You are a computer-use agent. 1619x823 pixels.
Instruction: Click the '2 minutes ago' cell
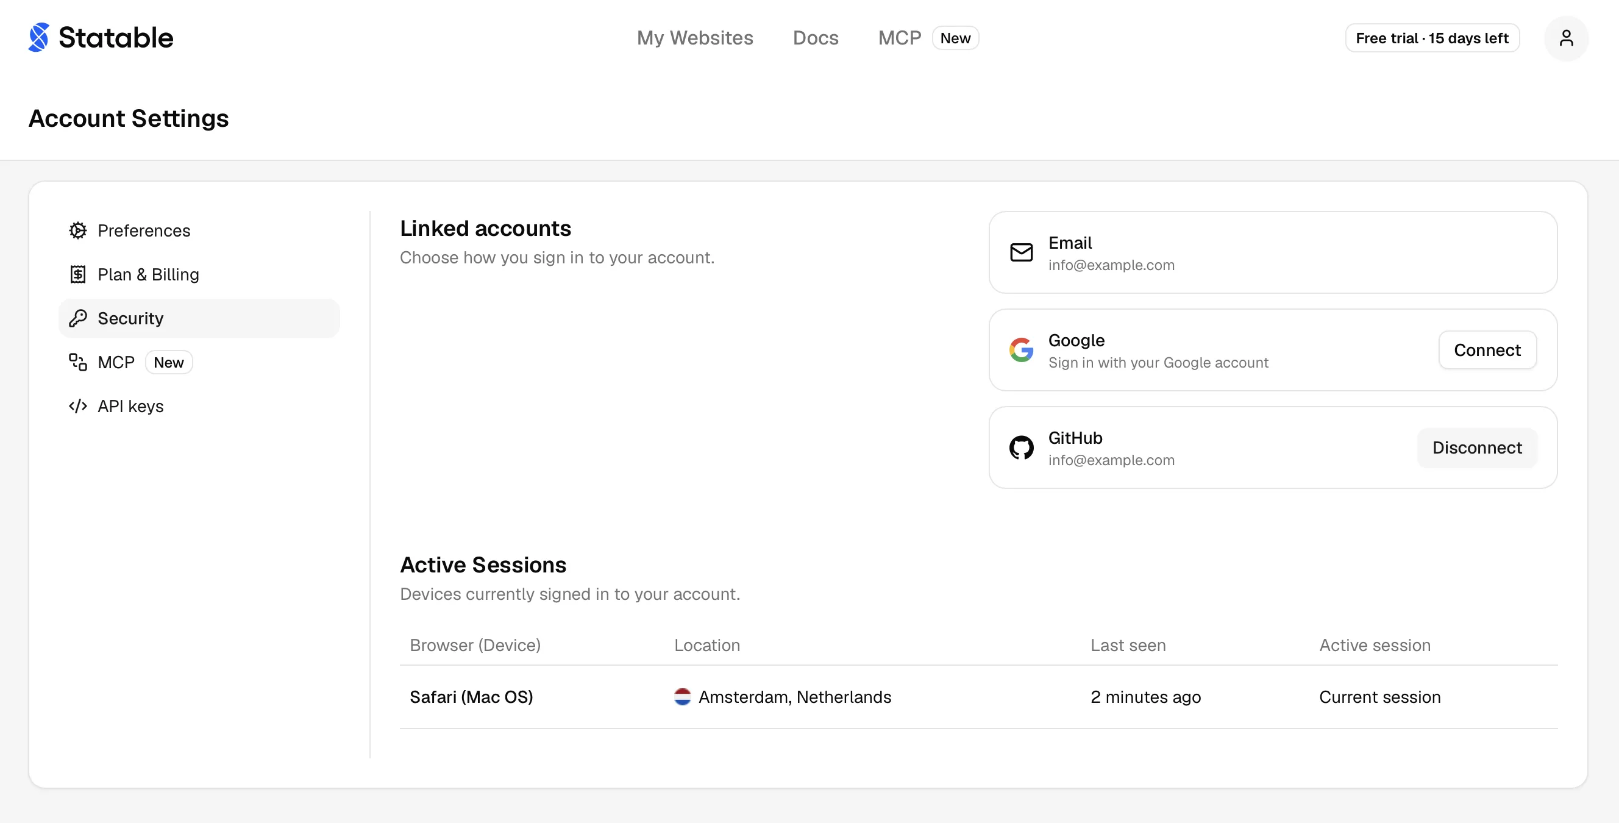click(x=1146, y=697)
